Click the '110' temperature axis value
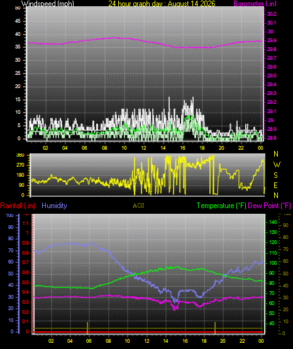 [273, 253]
